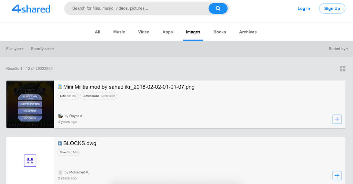Viewport: 353px width, 184px height.
Task: Click Rayss A. avatar icon
Action: (x=60, y=116)
